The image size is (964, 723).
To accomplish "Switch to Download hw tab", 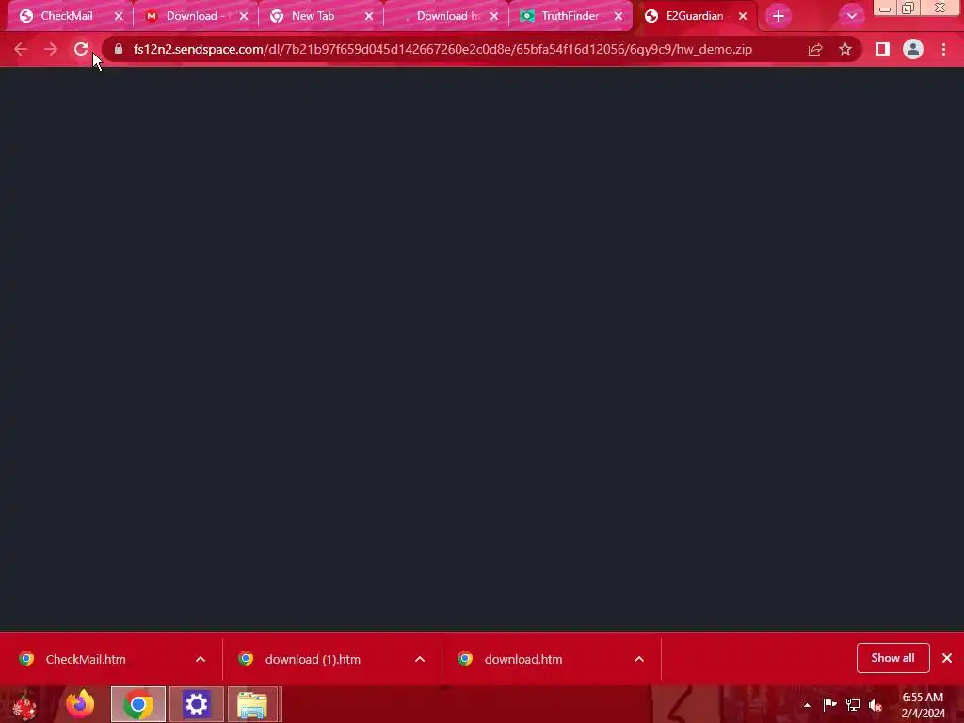I will (448, 16).
